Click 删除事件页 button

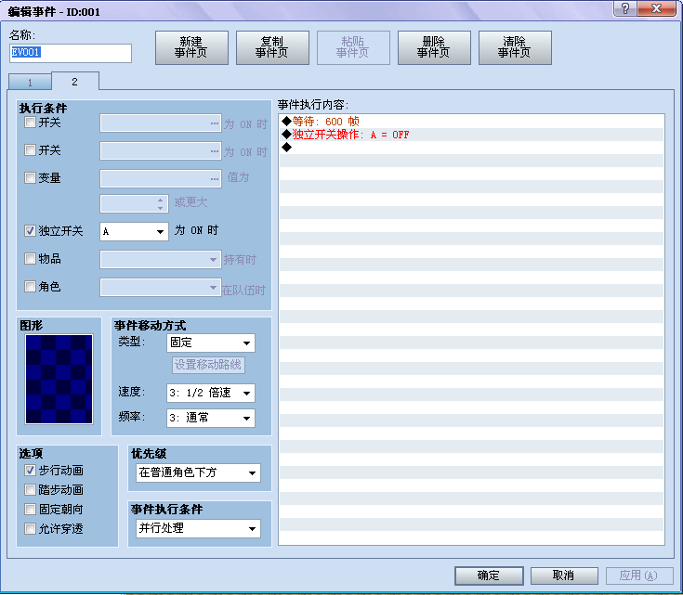pyautogui.click(x=434, y=47)
